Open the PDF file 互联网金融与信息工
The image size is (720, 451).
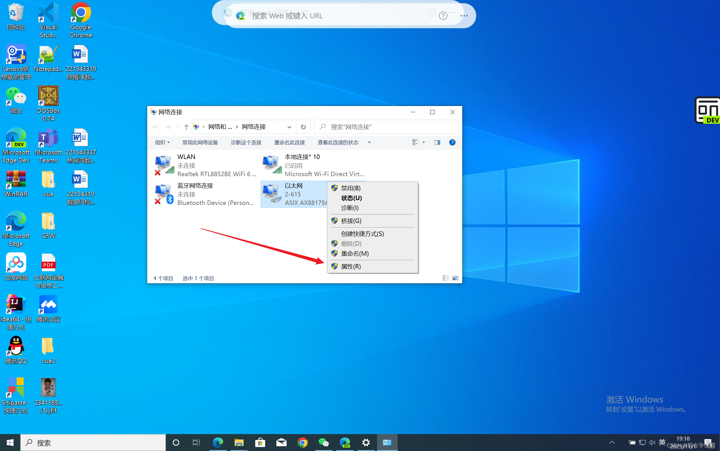click(x=48, y=271)
